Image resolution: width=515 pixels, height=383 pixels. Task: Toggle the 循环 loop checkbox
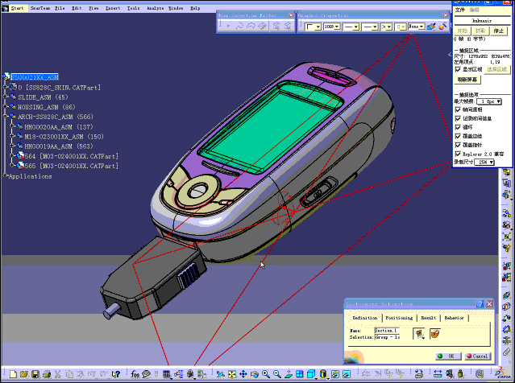(459, 126)
